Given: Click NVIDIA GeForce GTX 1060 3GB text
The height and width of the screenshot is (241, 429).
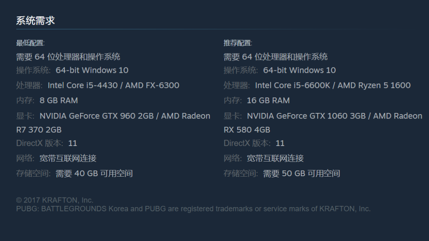Looking at the screenshot, I should pyautogui.click(x=306, y=116).
